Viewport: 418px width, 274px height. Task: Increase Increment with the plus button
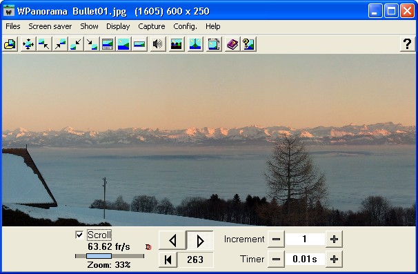tap(334, 239)
